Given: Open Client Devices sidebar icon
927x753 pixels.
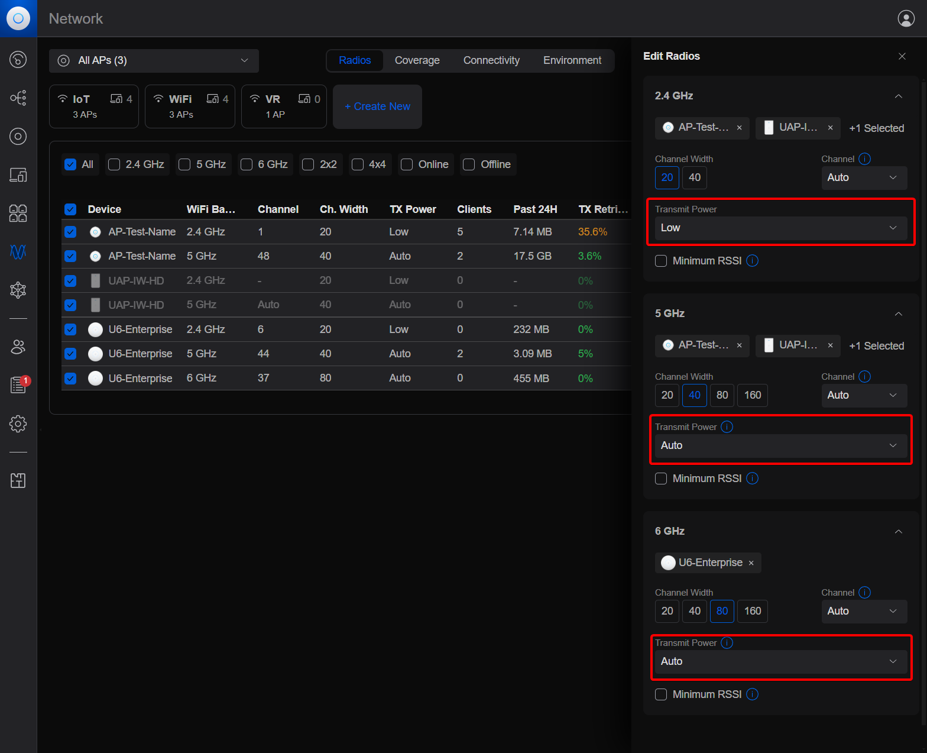Looking at the screenshot, I should click(18, 175).
